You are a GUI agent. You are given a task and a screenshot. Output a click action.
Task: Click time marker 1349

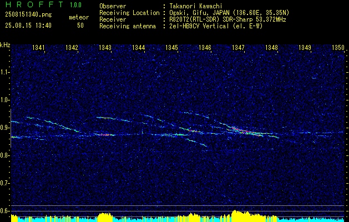point(305,47)
